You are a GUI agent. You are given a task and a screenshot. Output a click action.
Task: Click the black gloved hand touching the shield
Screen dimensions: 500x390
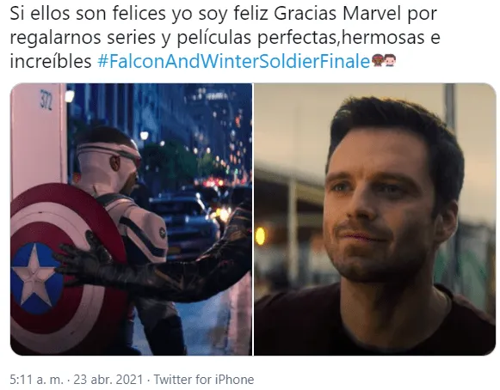(x=81, y=259)
